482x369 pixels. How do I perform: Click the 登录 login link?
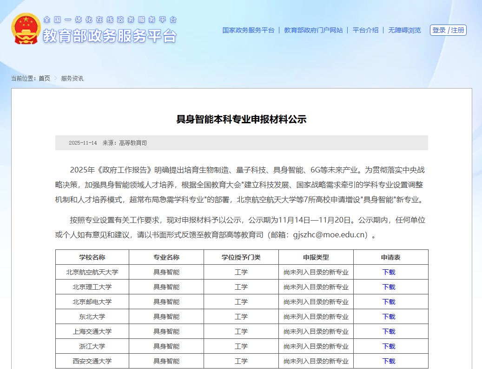pos(439,30)
